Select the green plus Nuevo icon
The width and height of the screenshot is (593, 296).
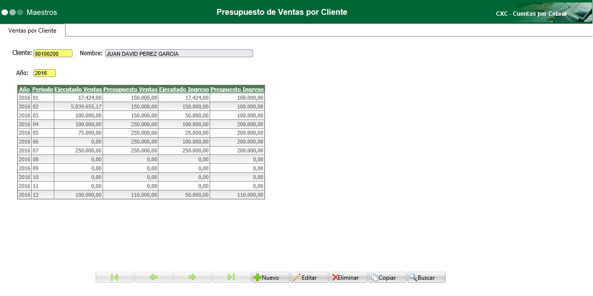[259, 277]
